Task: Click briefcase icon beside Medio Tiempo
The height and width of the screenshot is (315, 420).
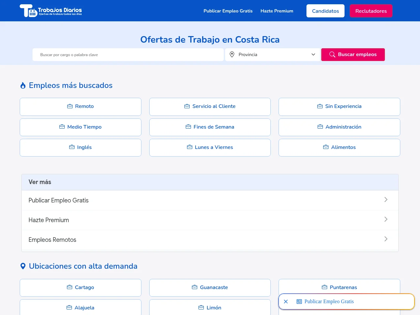Action: click(x=62, y=127)
